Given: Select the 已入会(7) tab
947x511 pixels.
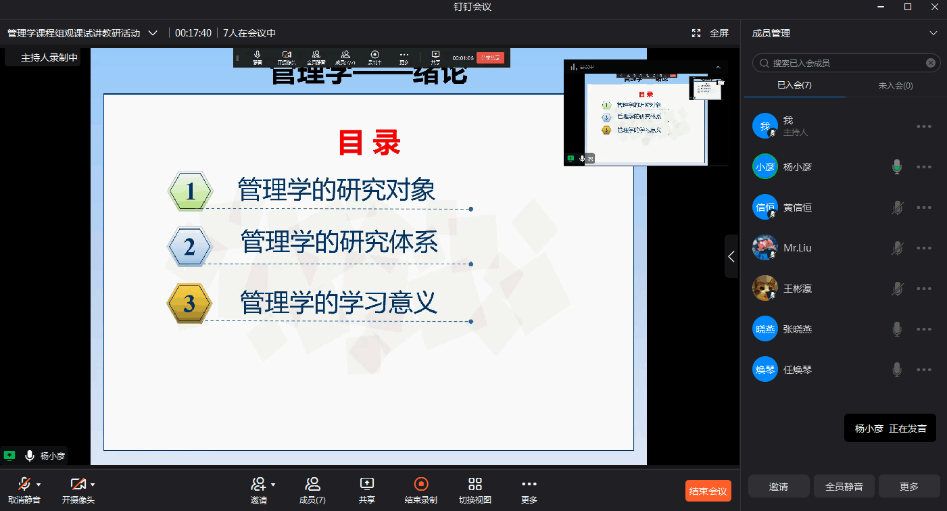Looking at the screenshot, I should (x=794, y=85).
